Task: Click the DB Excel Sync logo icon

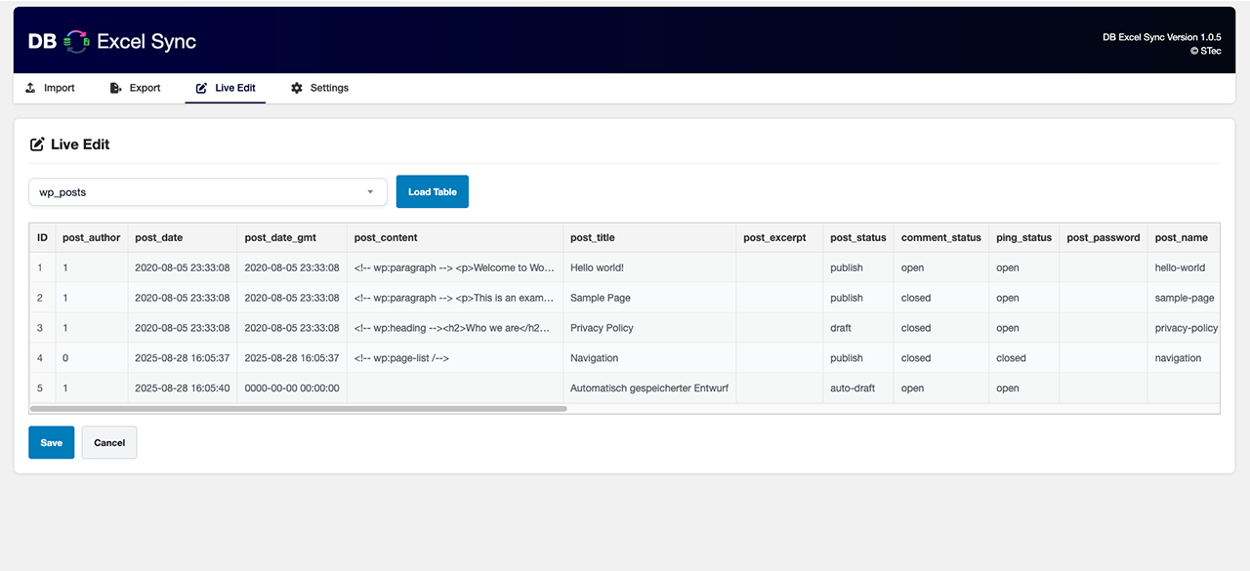Action: coord(76,41)
